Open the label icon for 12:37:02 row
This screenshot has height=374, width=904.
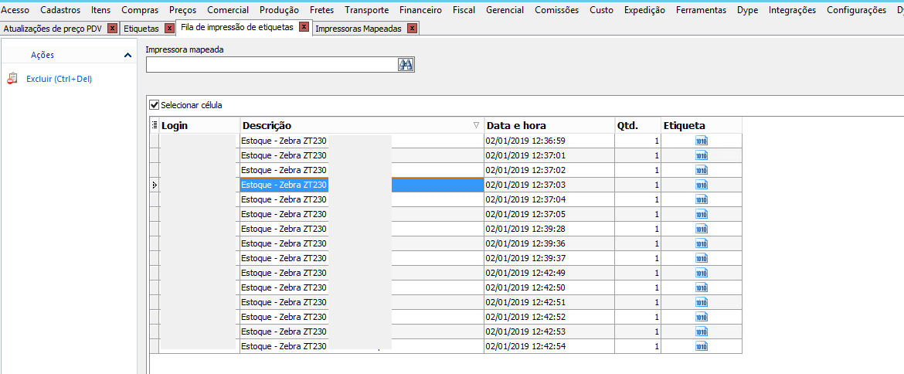[701, 170]
